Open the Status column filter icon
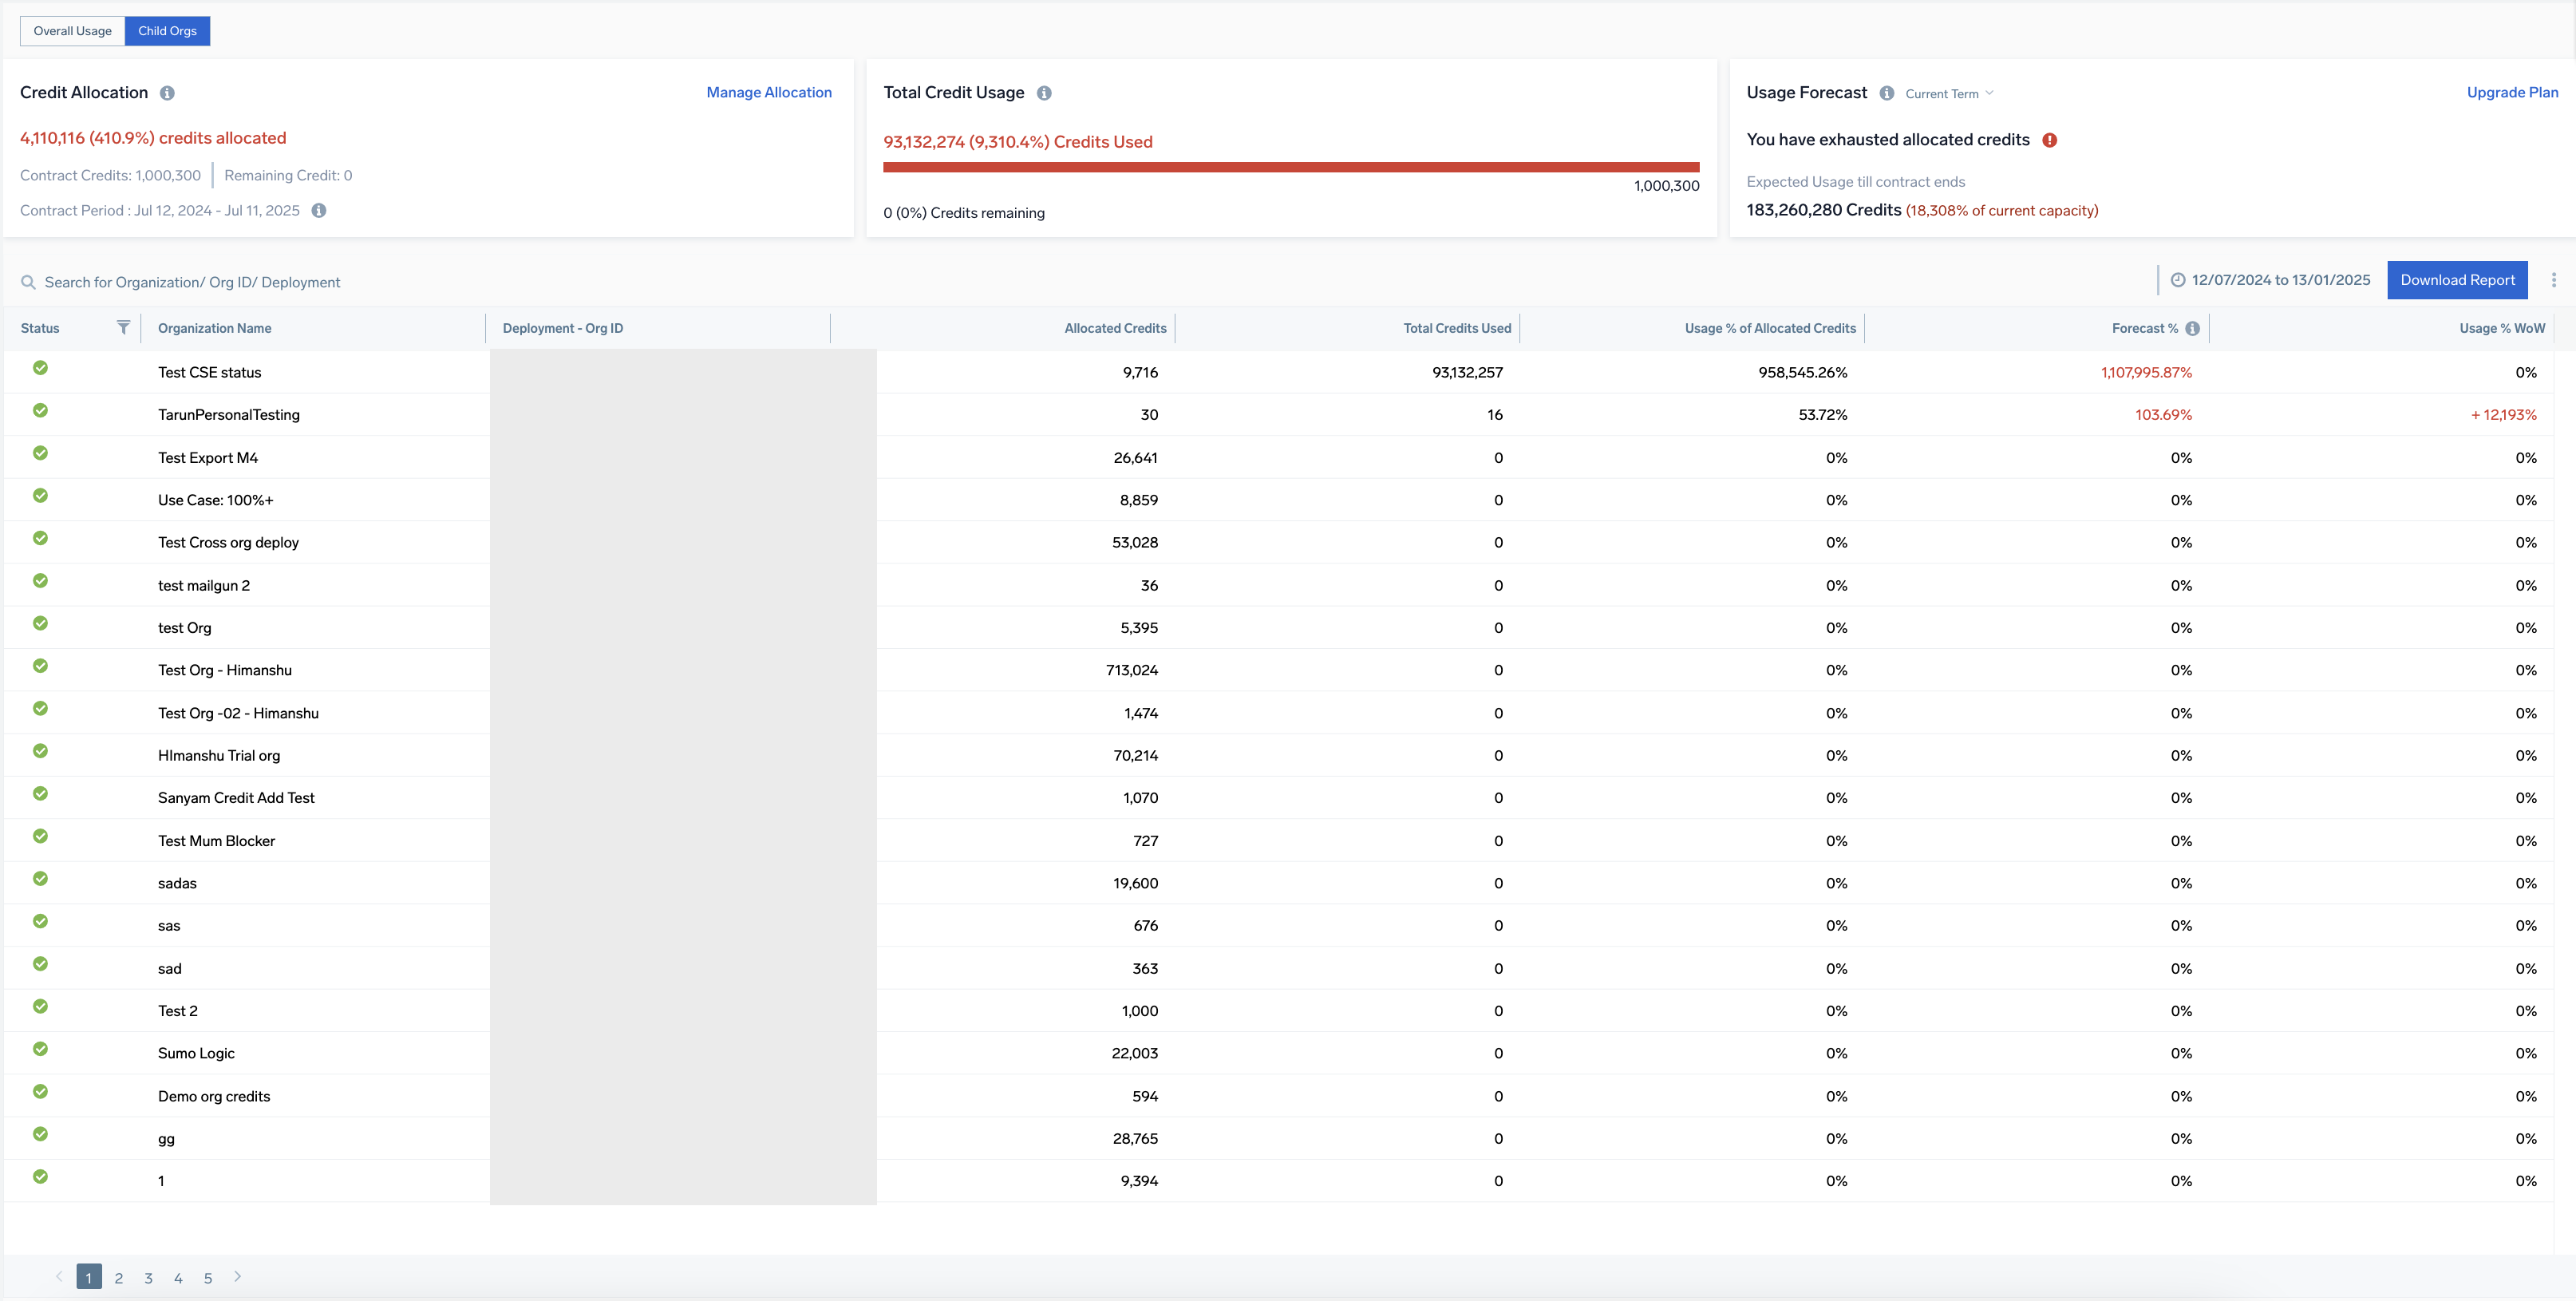2576x1301 pixels. click(x=123, y=328)
